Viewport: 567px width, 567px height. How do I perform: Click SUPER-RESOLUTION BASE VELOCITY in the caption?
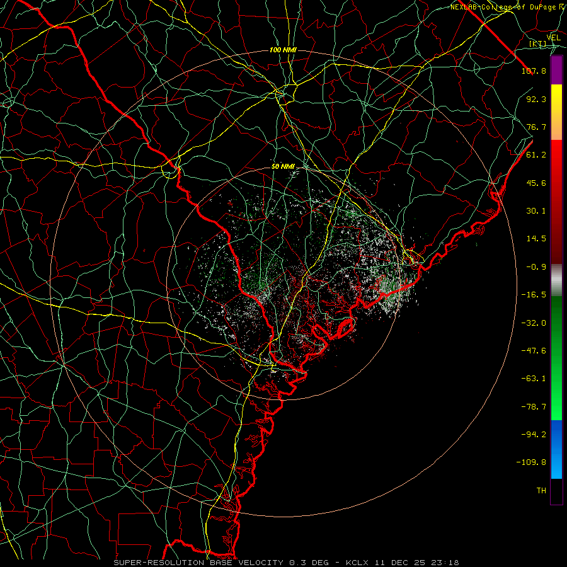[x=198, y=563]
